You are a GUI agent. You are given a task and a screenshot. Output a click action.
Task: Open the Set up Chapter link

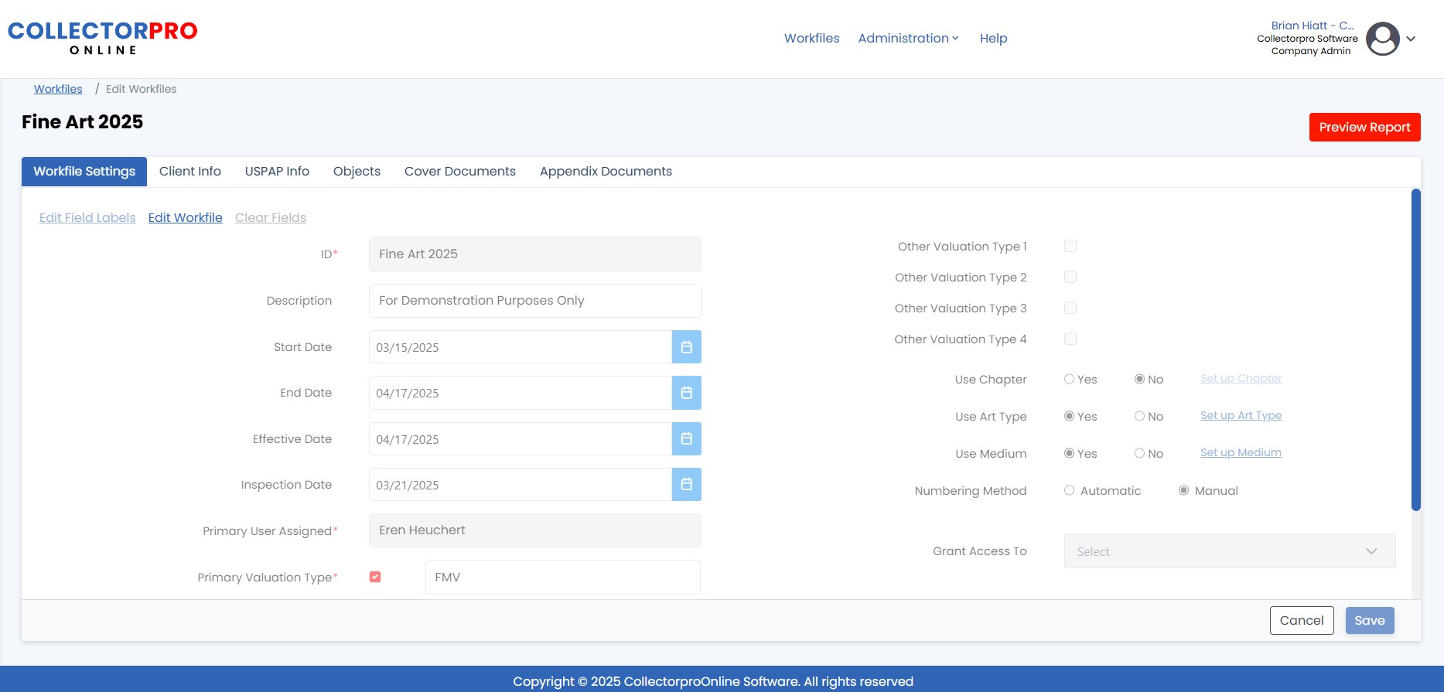pos(1241,378)
